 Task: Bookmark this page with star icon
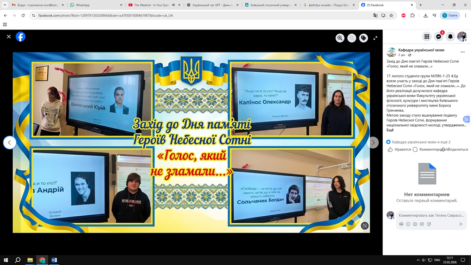pos(391,15)
